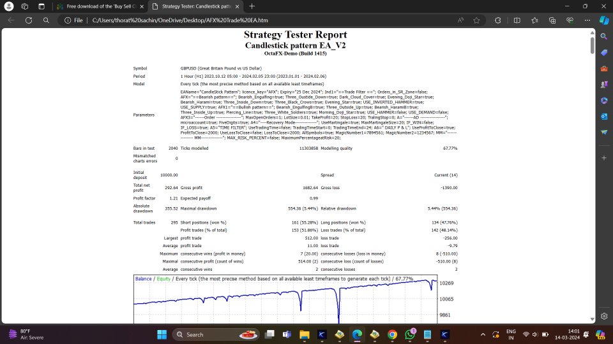The width and height of the screenshot is (613, 344).
Task: Open the Workspaces icon
Action: 25,6
